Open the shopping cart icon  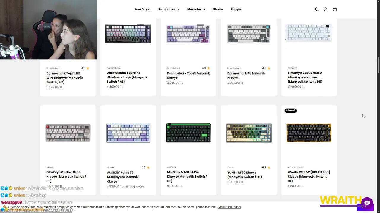[335, 9]
